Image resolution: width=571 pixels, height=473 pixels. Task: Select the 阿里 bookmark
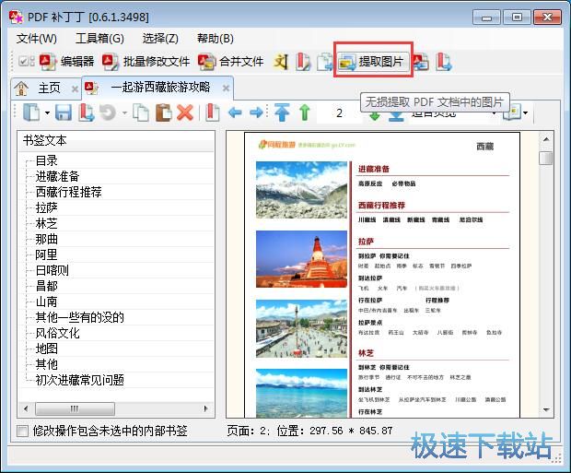point(46,254)
